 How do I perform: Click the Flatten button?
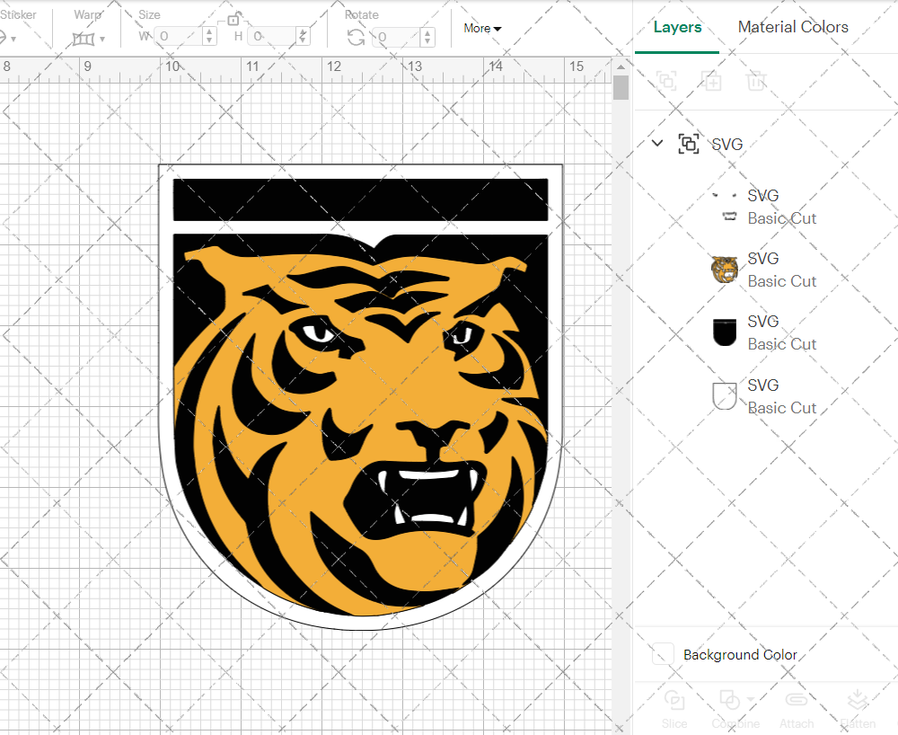tap(858, 709)
